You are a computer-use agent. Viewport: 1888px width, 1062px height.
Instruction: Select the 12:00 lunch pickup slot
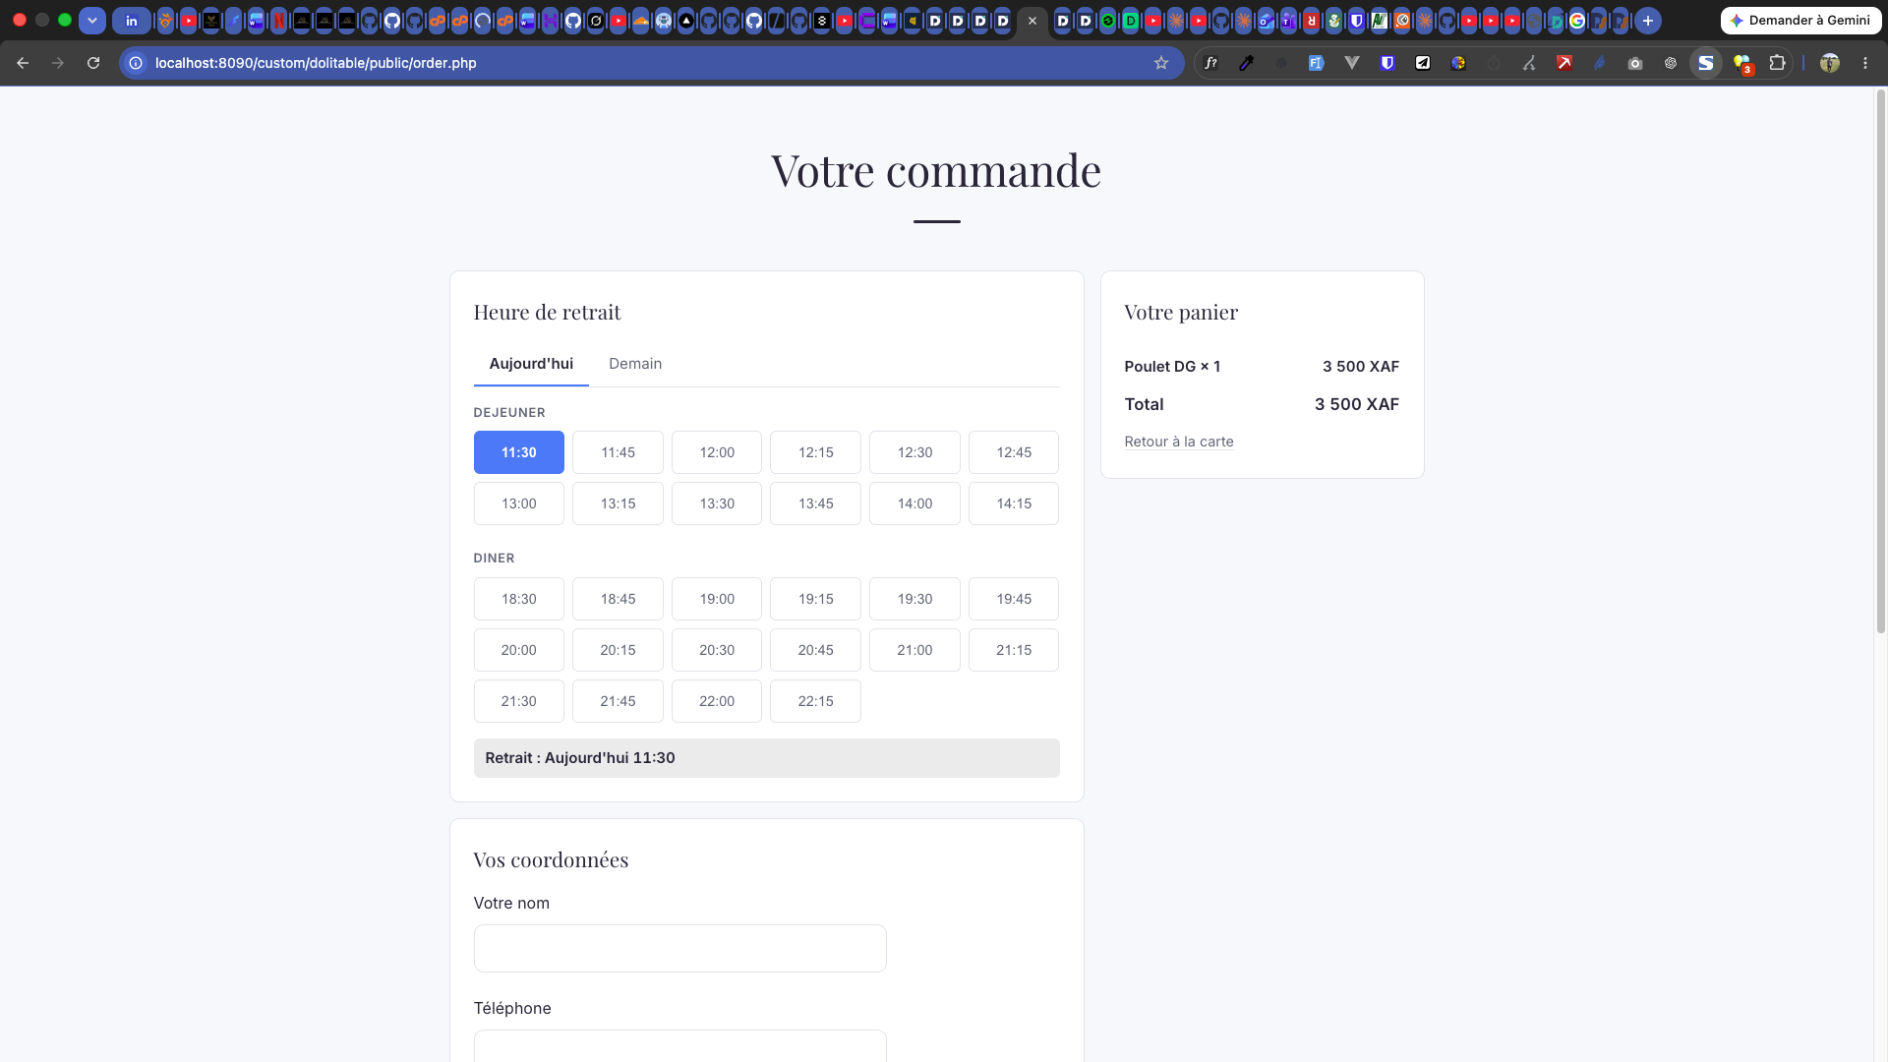tap(717, 452)
